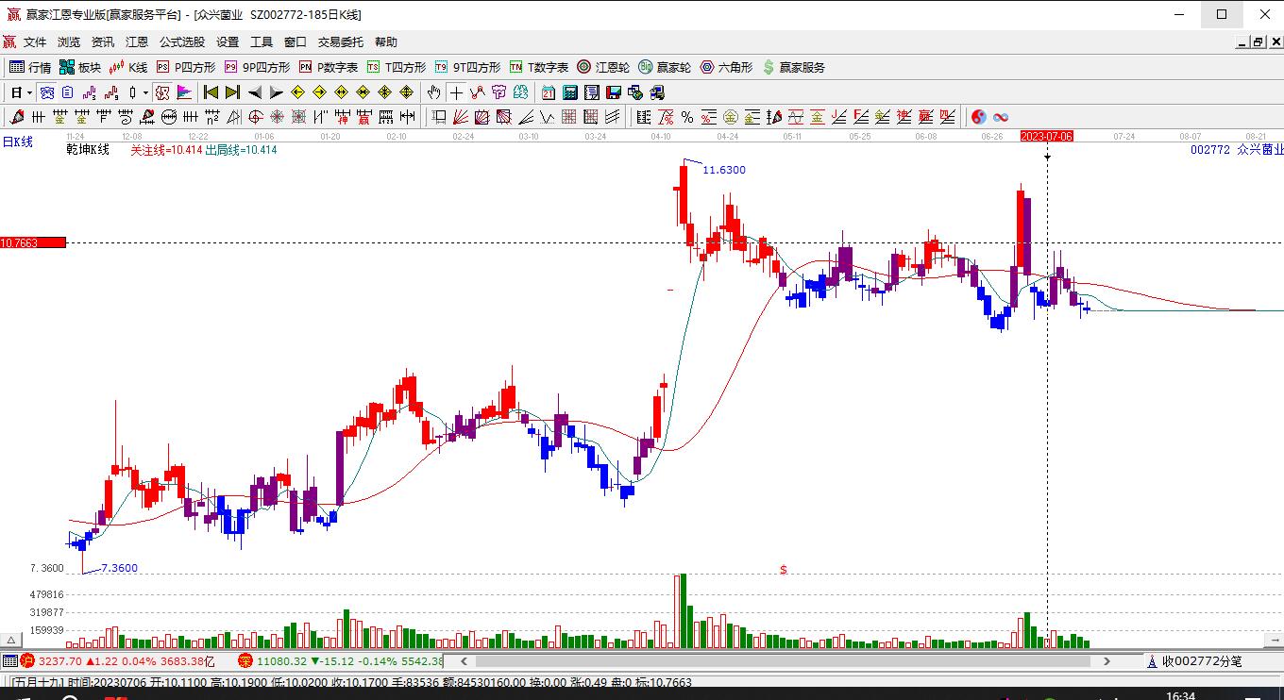This screenshot has height=700, width=1284.
Task: Jump to first bar with skip-back arrow
Action: 211,92
